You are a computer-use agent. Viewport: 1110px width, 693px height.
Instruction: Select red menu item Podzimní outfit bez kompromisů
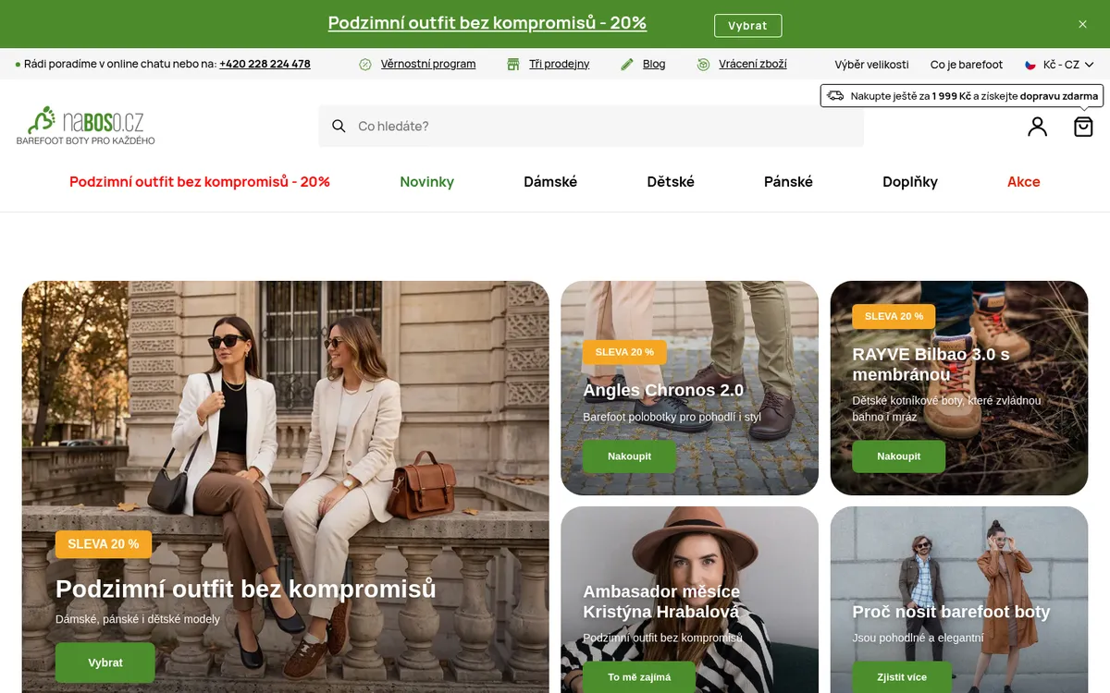click(200, 182)
